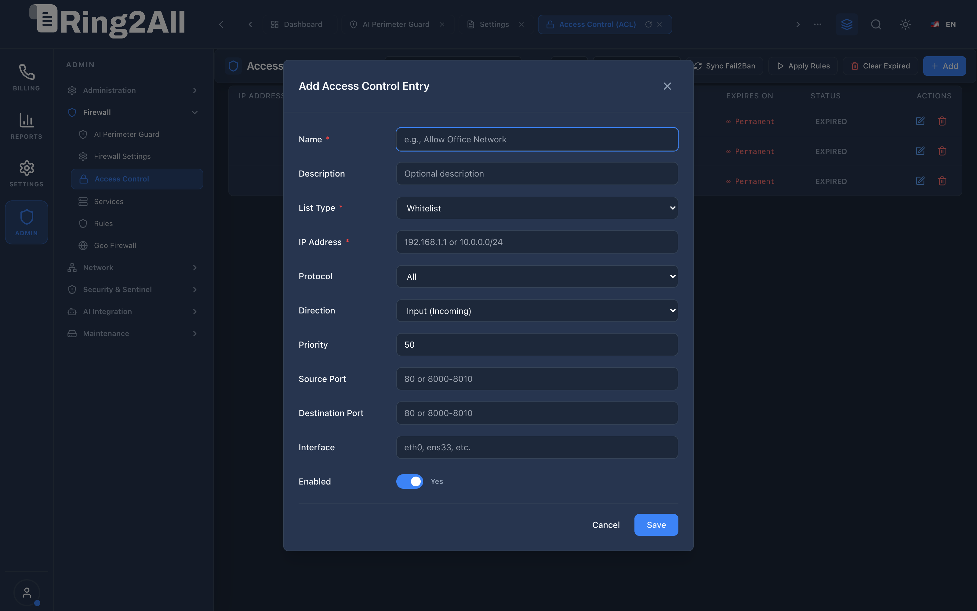The width and height of the screenshot is (977, 611).
Task: Toggle the Enabled switch off
Action: [x=409, y=481]
